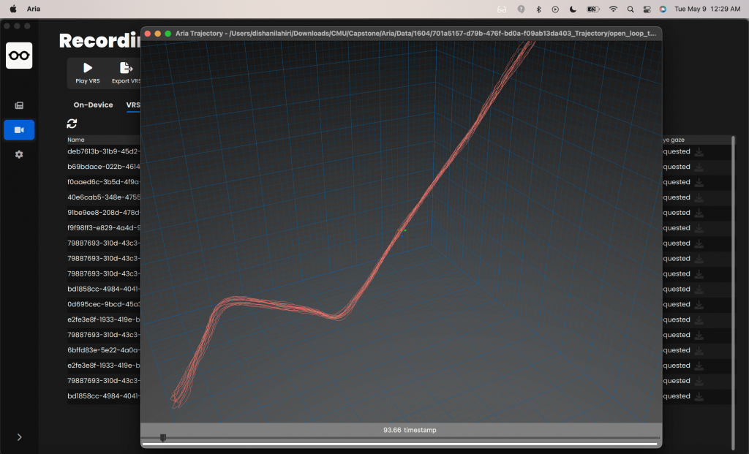Select recording 91be9ee8-208d-478d
Screen dimensions: 749x454
pyautogui.click(x=104, y=213)
